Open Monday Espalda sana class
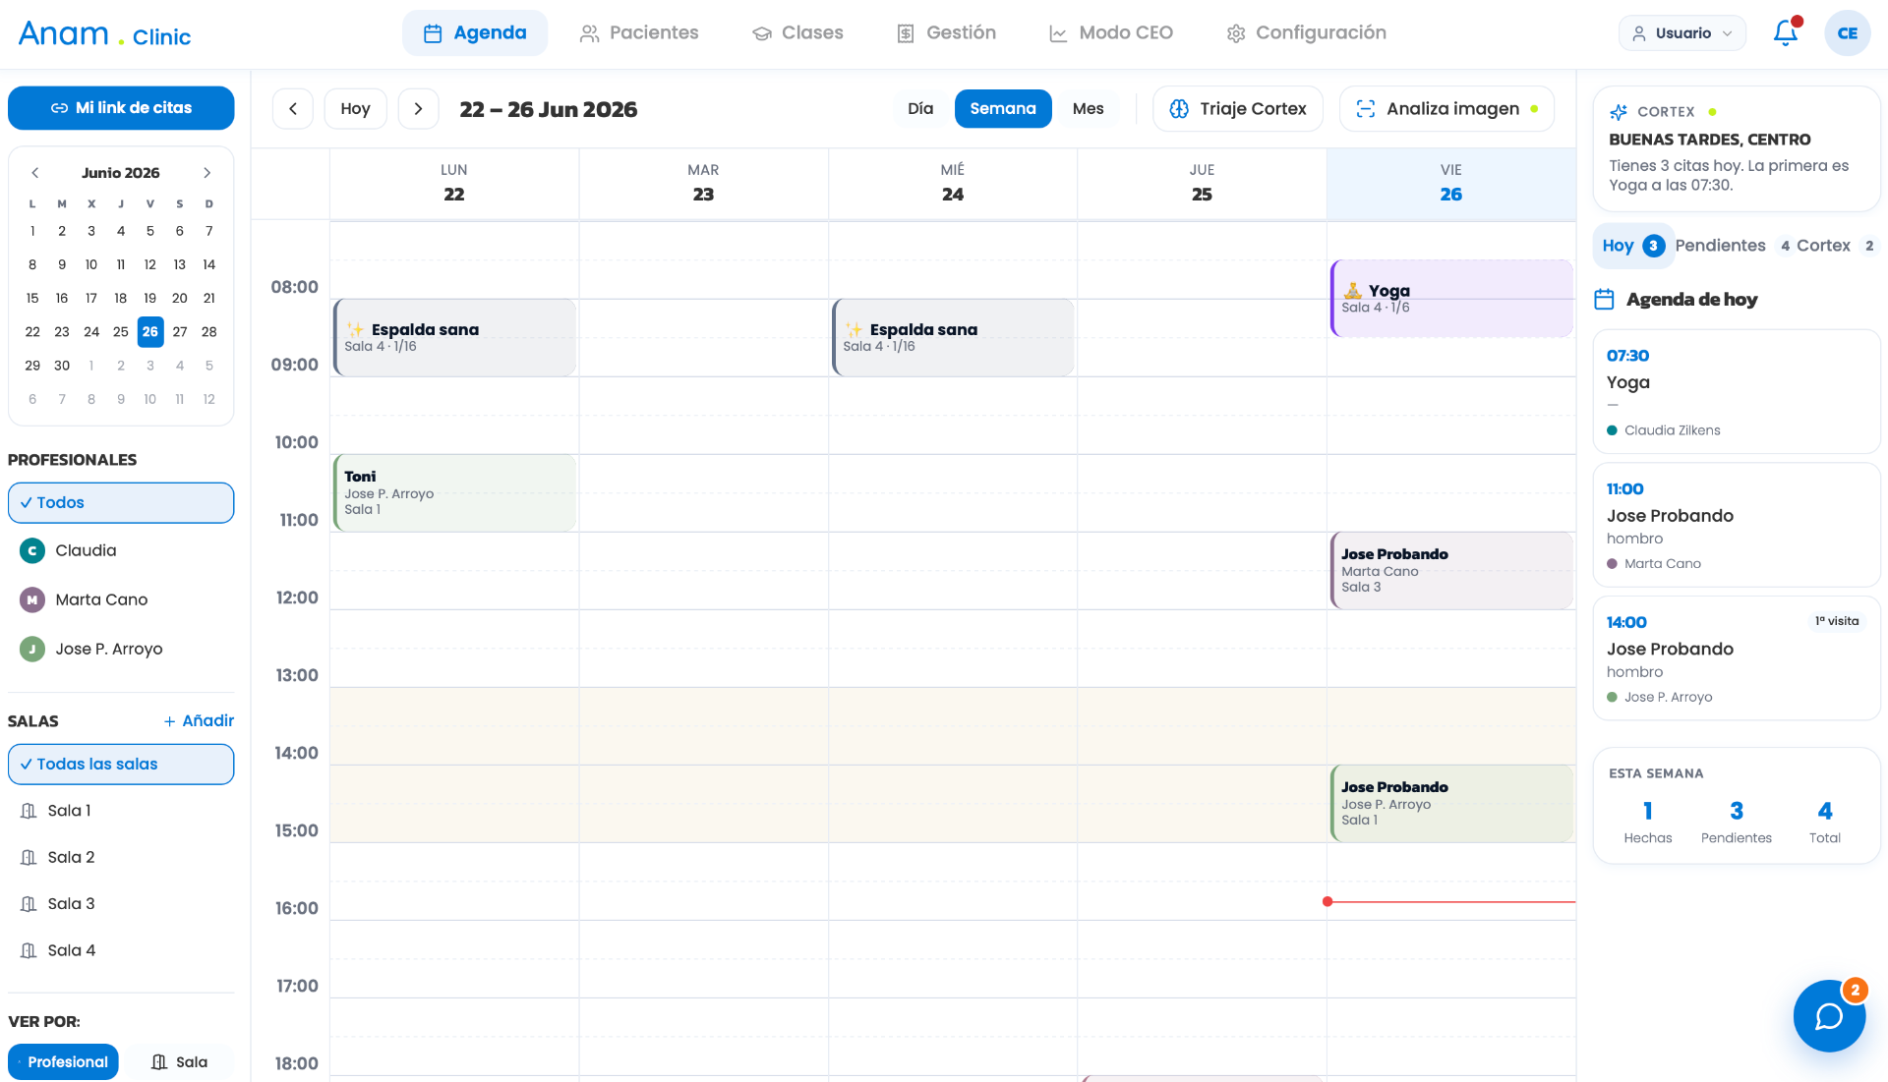 tap(454, 338)
